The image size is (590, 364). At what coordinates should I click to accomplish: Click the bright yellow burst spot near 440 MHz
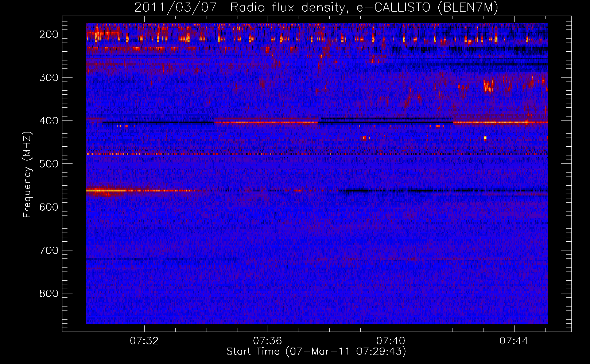tap(485, 138)
